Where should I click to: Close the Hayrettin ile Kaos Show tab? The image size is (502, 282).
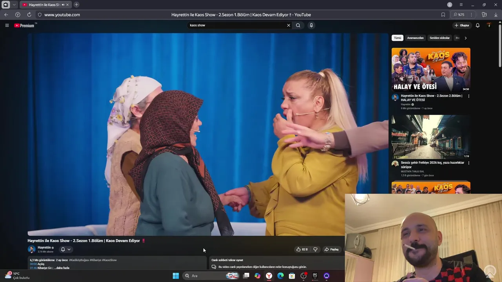[x=67, y=5]
